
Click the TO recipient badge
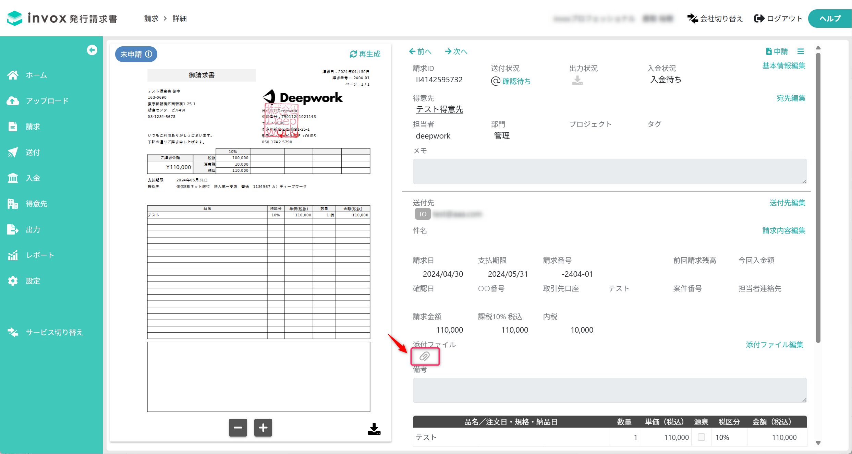click(423, 214)
